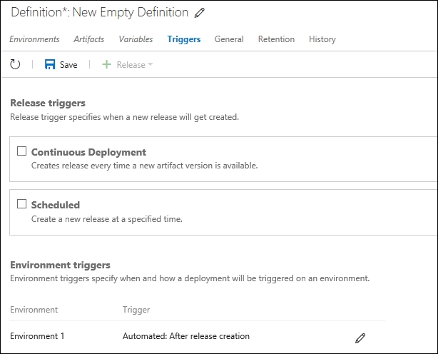View the Retention tab
Screen dimensions: 438x354
[276, 39]
